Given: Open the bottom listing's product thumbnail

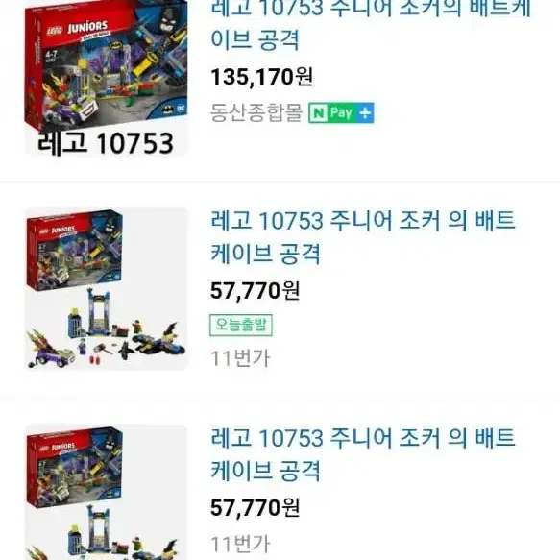Looking at the screenshot, I should click(106, 493).
